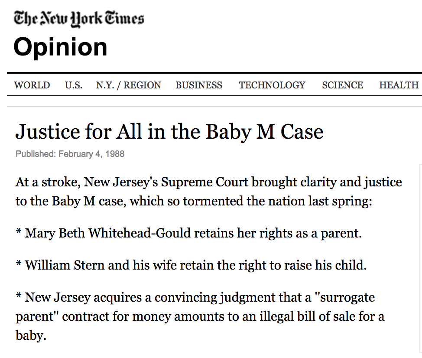
Task: Click the final word 'baby.' of the article
Action: pyautogui.click(x=31, y=335)
